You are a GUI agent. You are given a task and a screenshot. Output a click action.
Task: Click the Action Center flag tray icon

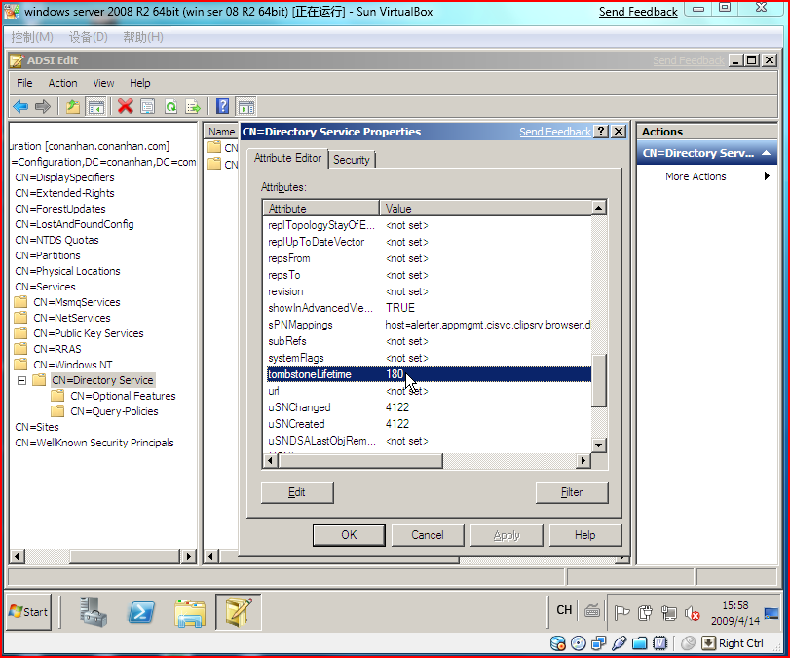click(621, 613)
